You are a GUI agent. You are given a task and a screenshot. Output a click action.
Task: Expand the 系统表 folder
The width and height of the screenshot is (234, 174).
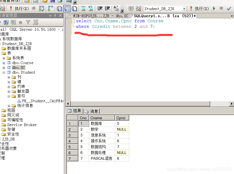4,58
